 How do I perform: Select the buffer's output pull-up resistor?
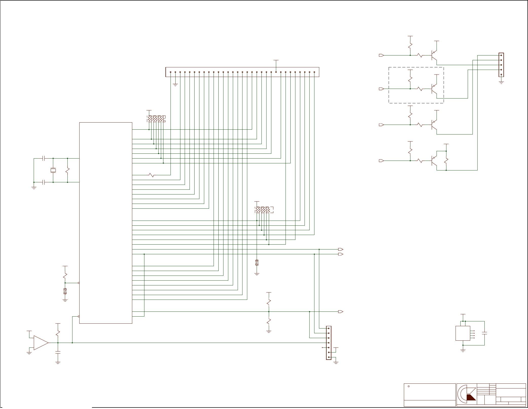pos(58,333)
